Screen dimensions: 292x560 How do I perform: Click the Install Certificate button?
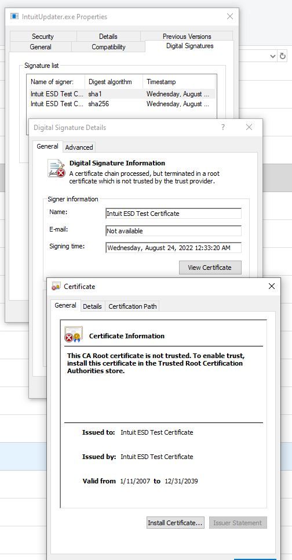pyautogui.click(x=176, y=523)
